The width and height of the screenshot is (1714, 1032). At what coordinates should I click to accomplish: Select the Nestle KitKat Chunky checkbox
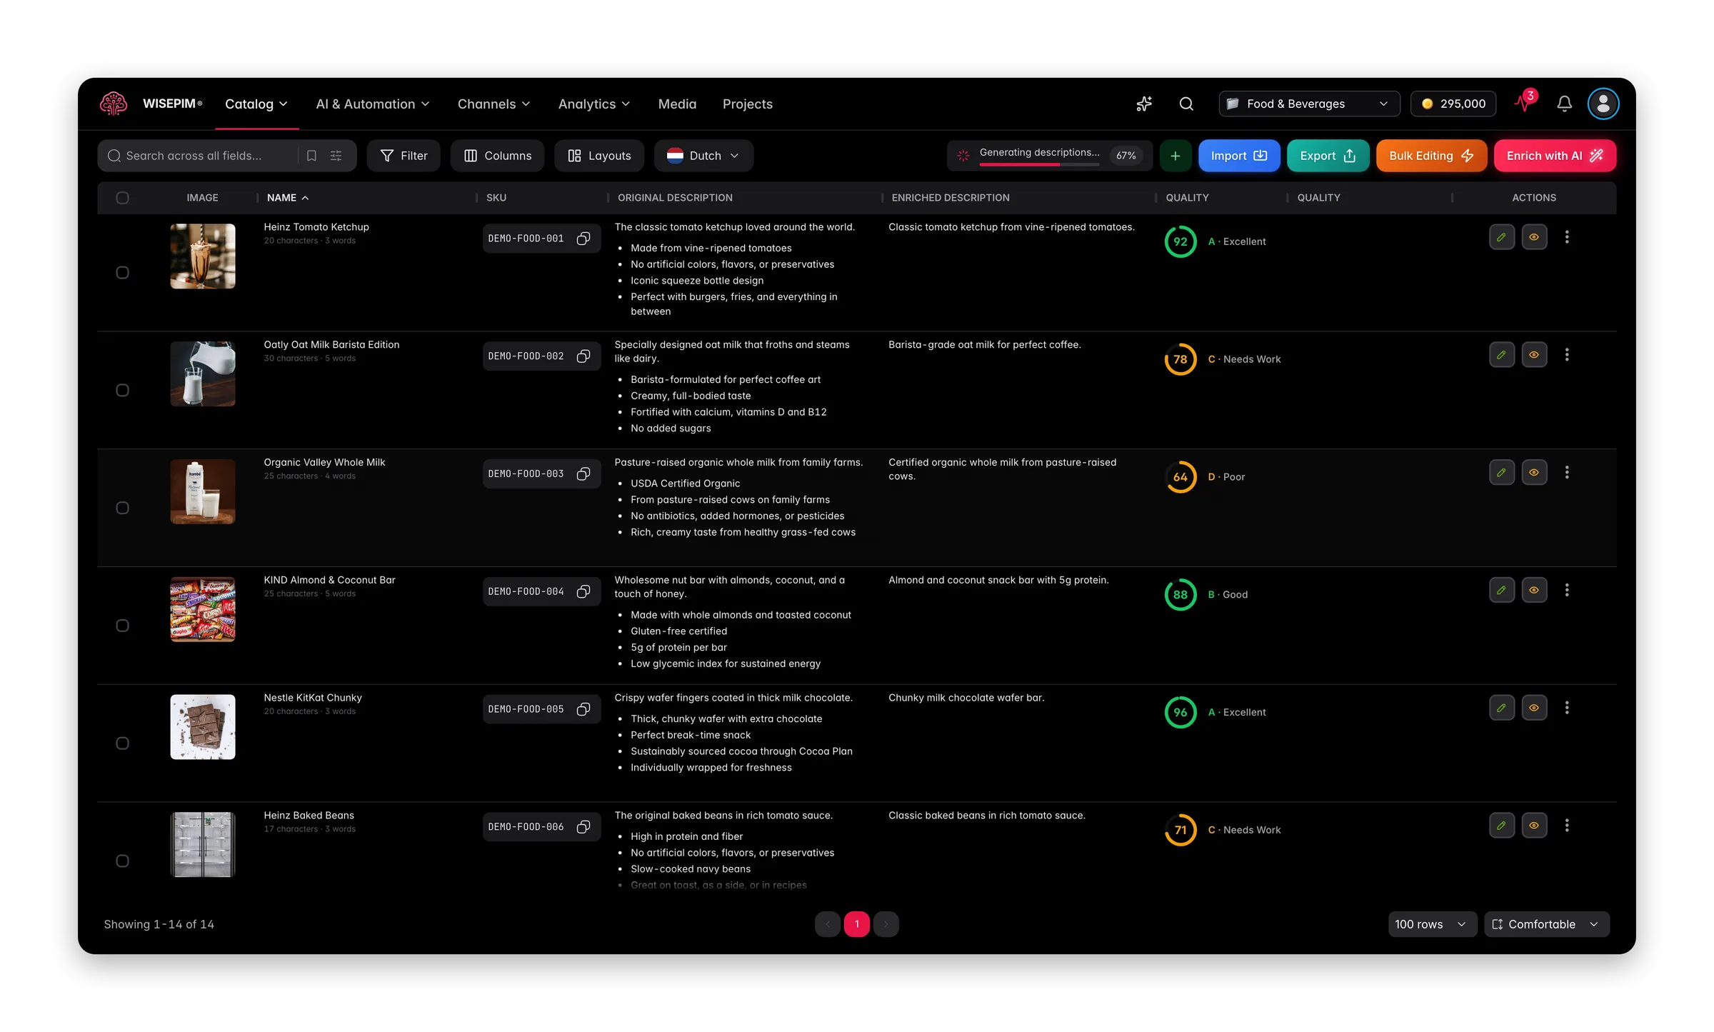pyautogui.click(x=122, y=744)
